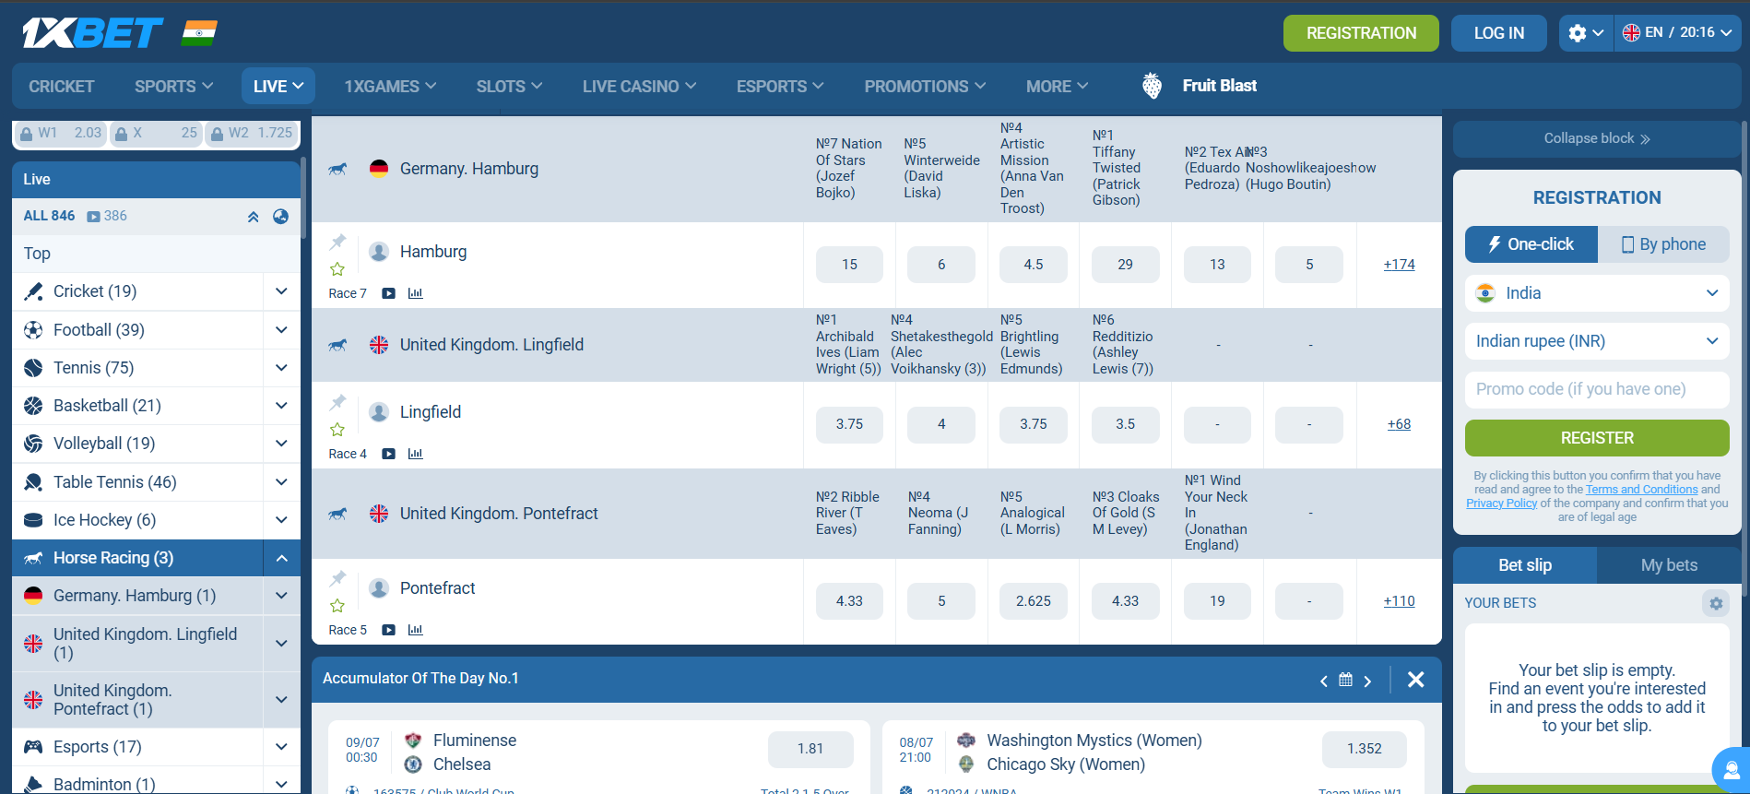Play live video for Hamburg Race 7
The width and height of the screenshot is (1750, 794).
[389, 293]
